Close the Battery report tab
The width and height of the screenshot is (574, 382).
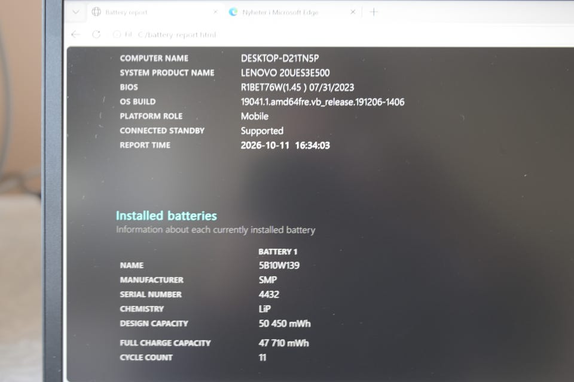point(215,12)
